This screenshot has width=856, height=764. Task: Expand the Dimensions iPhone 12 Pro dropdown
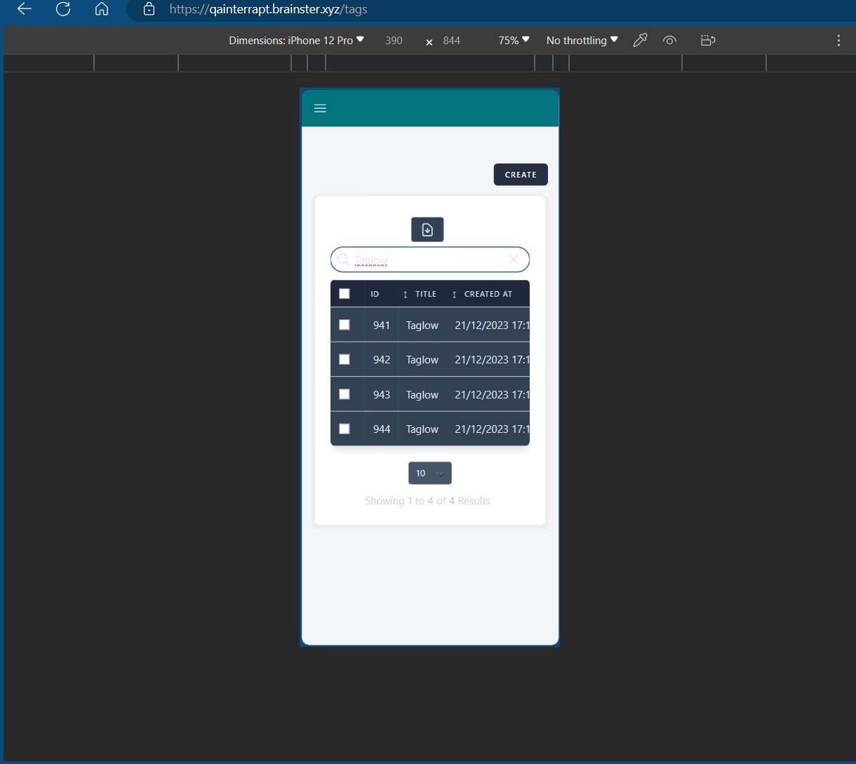tap(297, 40)
